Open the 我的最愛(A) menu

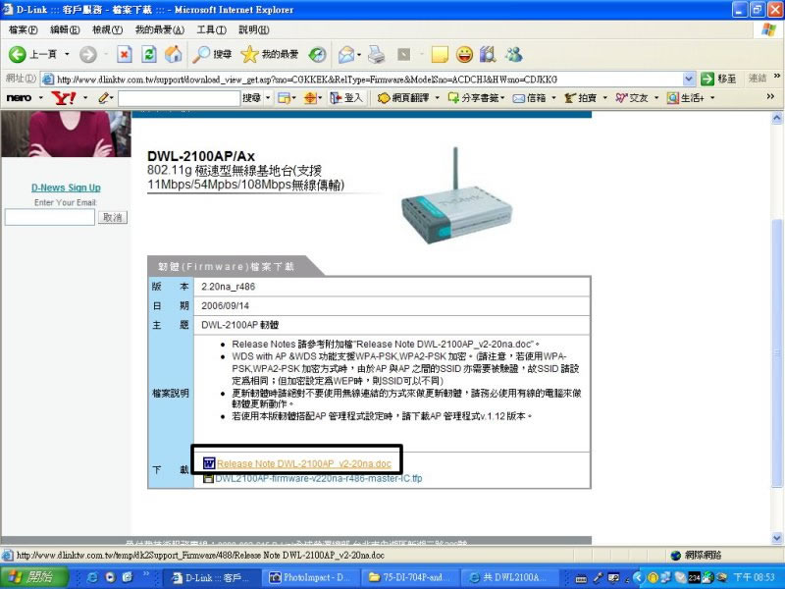click(x=160, y=29)
